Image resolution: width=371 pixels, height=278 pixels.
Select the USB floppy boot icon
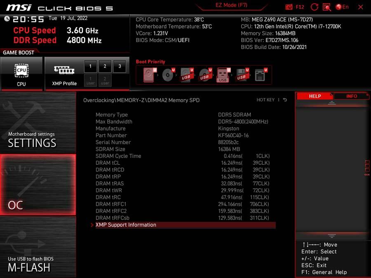[x=242, y=75]
